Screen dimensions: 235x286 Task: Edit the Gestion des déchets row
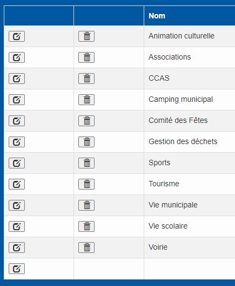[17, 142]
